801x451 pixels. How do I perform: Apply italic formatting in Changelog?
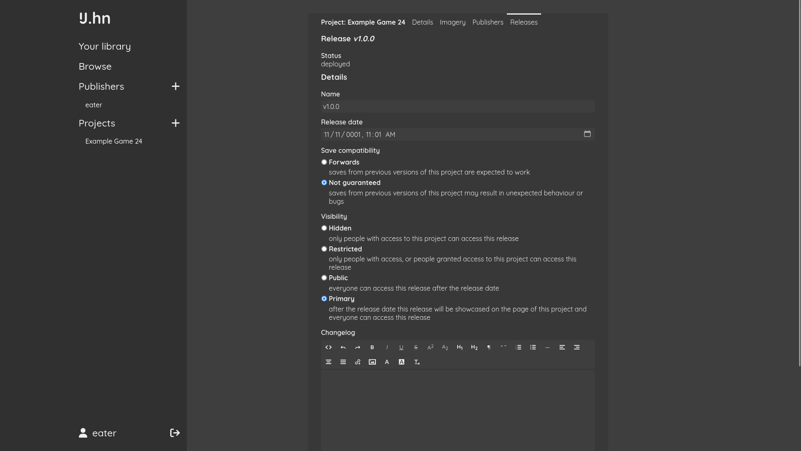(387, 347)
